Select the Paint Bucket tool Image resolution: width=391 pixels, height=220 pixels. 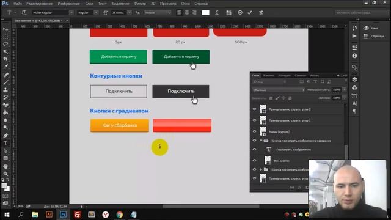click(5, 112)
